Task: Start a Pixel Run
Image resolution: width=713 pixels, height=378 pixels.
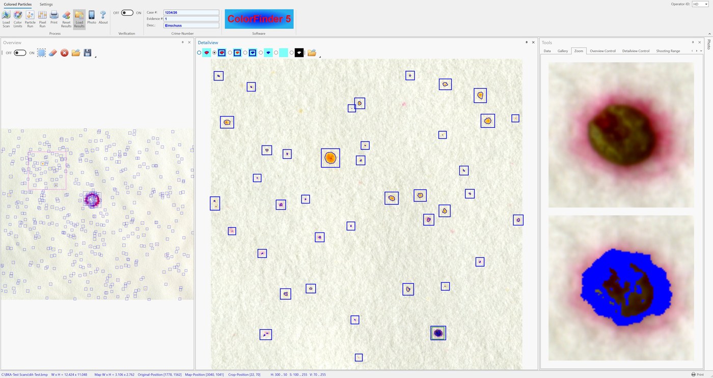Action: (x=42, y=19)
